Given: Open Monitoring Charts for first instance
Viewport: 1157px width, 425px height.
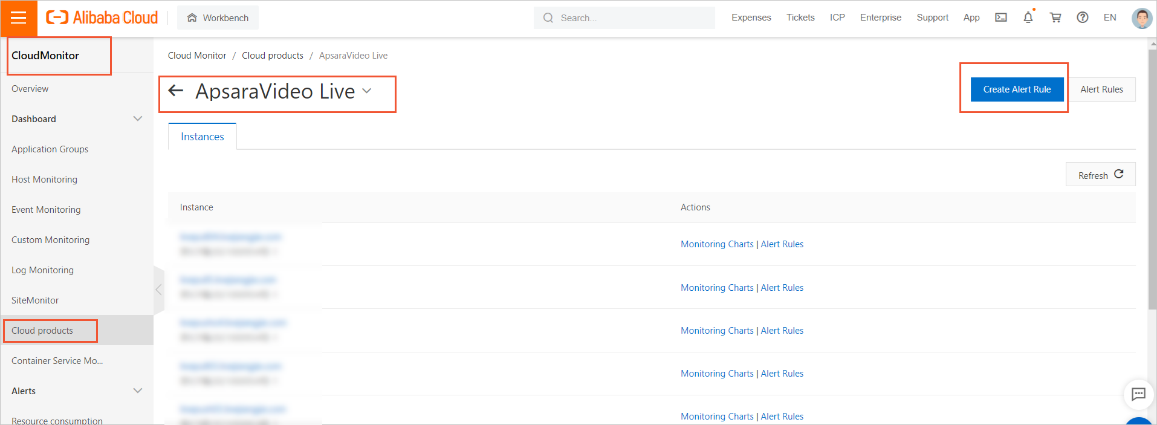Looking at the screenshot, I should coord(717,244).
